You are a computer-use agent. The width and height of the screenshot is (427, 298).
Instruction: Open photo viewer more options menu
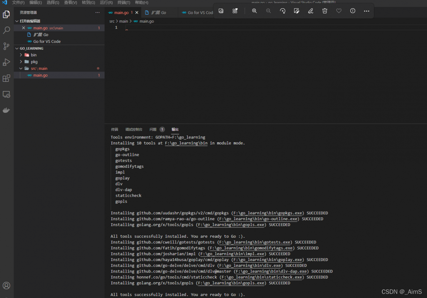pos(367,11)
